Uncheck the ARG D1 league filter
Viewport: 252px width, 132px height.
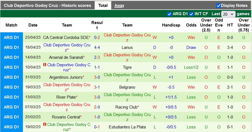(x=169, y=14)
